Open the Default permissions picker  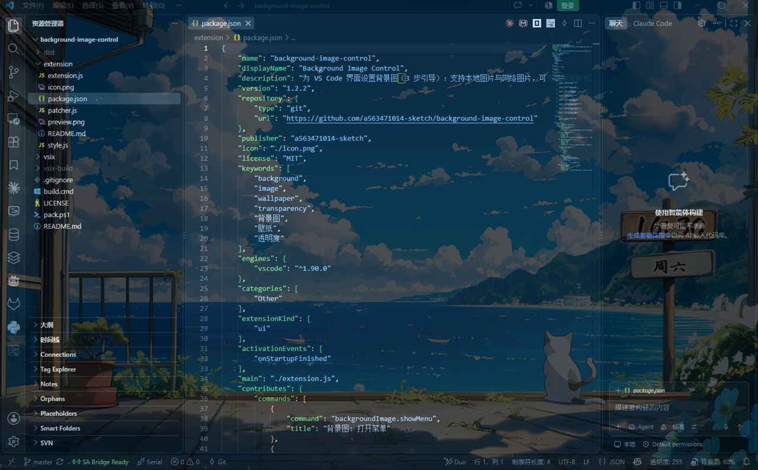pyautogui.click(x=673, y=444)
